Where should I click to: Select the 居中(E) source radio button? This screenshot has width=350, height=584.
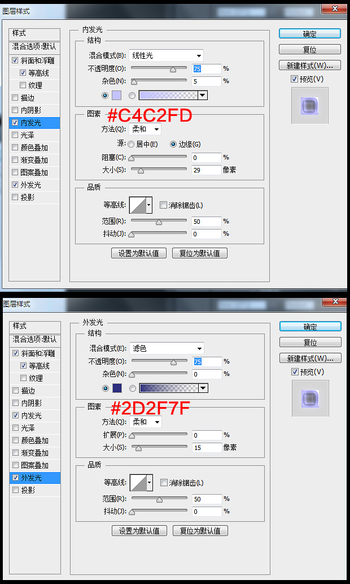[x=131, y=145]
